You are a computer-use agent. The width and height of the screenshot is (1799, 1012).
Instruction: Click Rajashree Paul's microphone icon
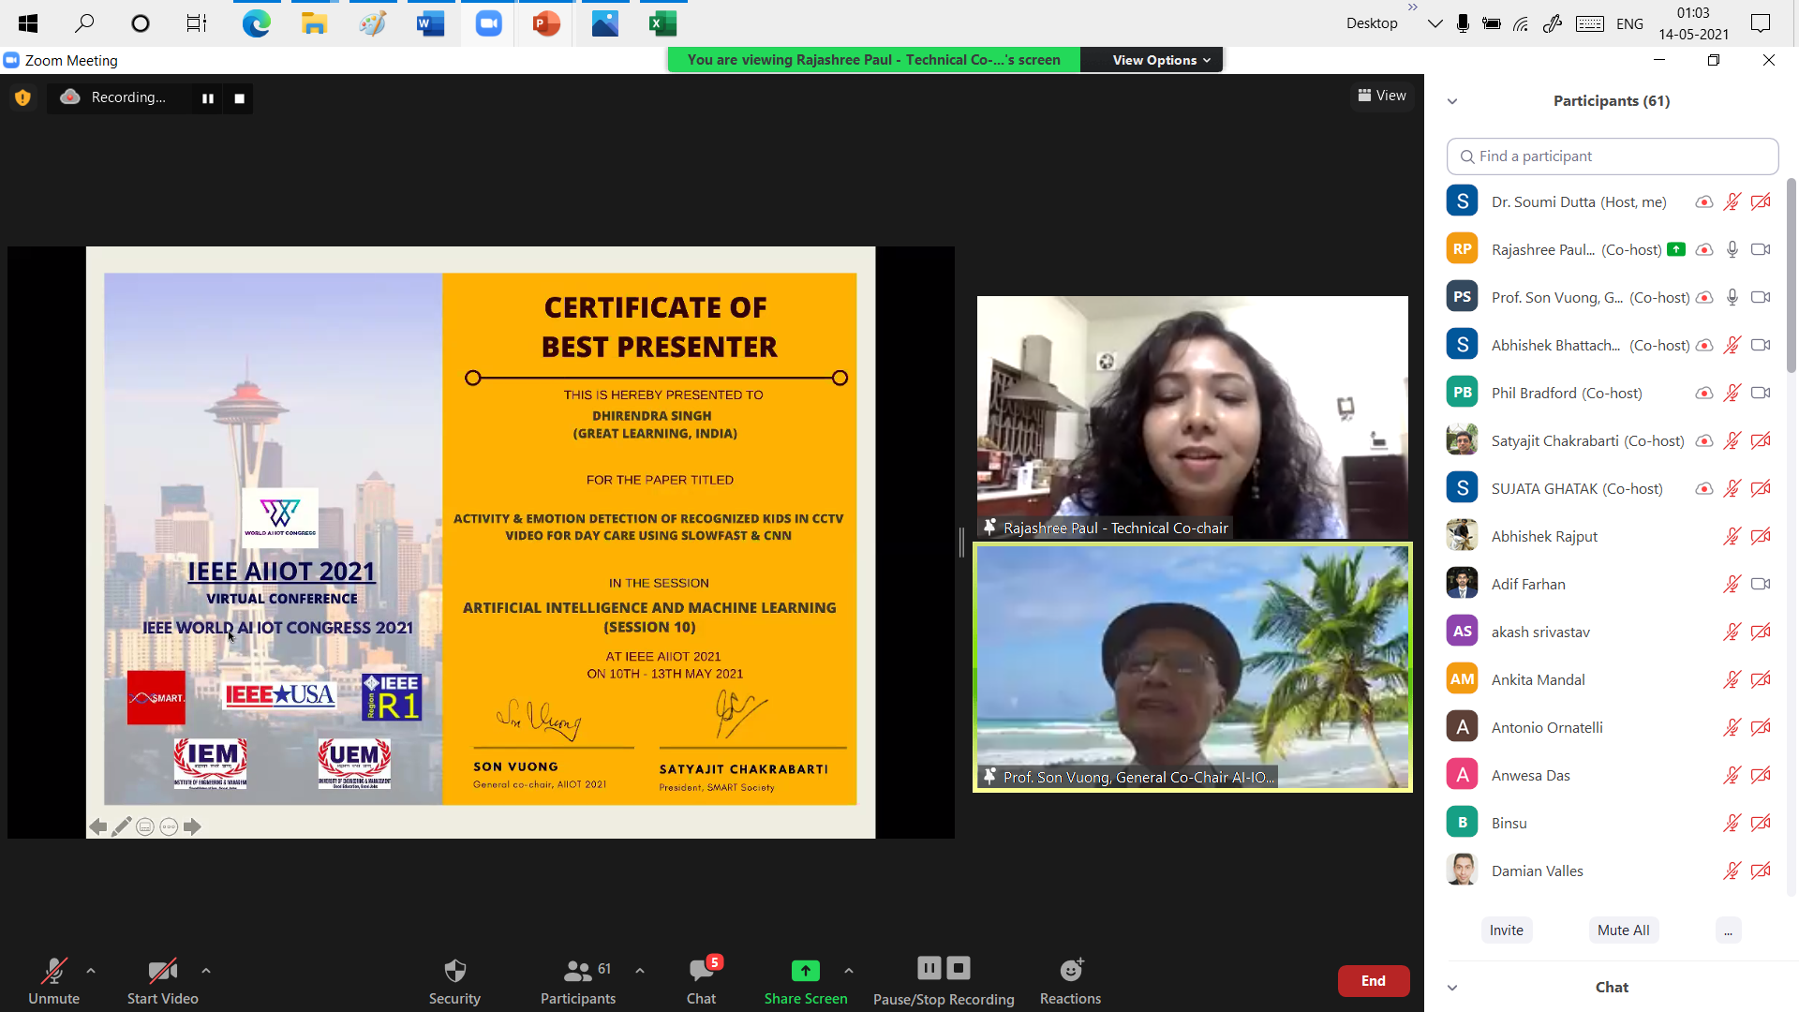[x=1732, y=250]
